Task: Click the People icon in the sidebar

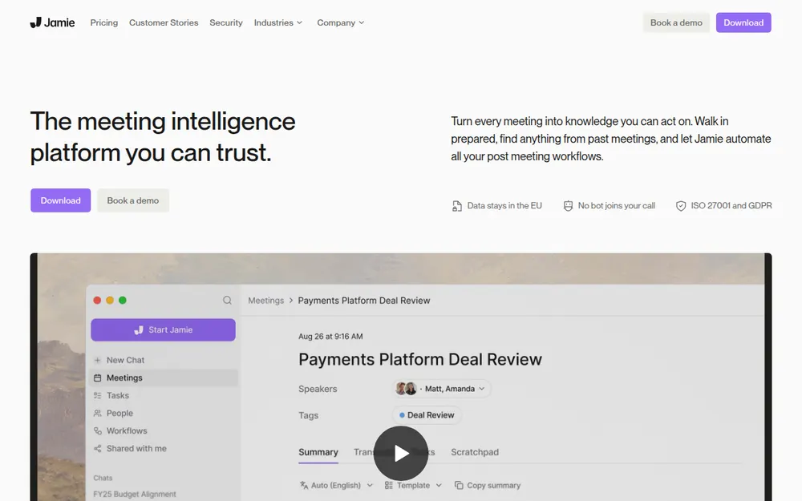Action: 97,413
